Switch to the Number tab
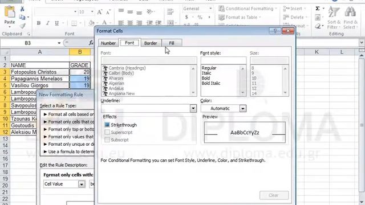365x205 pixels. click(x=108, y=43)
